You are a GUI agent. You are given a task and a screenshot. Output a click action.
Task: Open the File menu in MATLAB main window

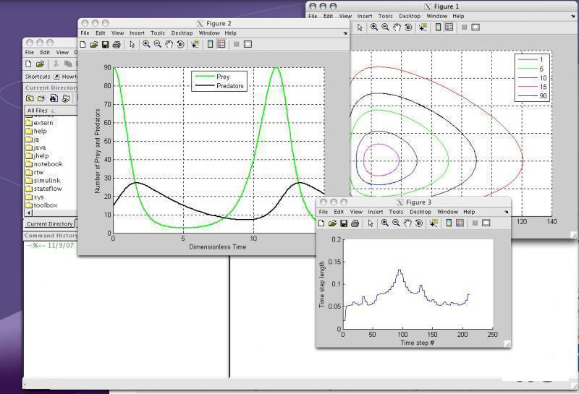coord(30,52)
